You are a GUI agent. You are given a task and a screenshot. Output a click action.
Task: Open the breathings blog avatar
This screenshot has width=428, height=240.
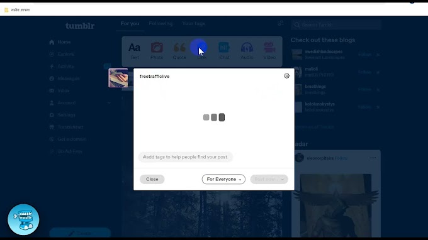tap(298, 90)
